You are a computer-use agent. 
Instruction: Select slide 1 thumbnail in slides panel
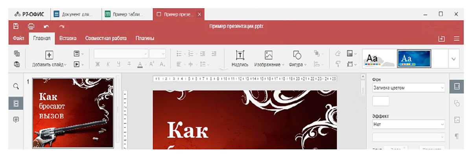[x=73, y=113]
